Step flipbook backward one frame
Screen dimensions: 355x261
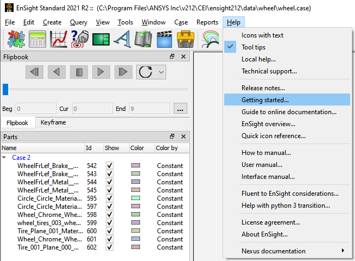click(34, 72)
